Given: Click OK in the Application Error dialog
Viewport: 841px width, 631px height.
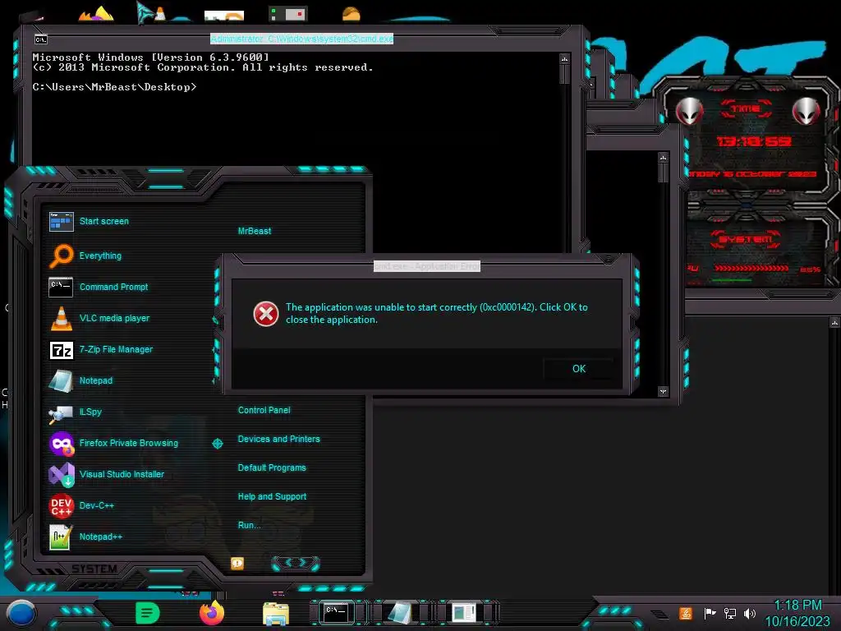Looking at the screenshot, I should 579,369.
